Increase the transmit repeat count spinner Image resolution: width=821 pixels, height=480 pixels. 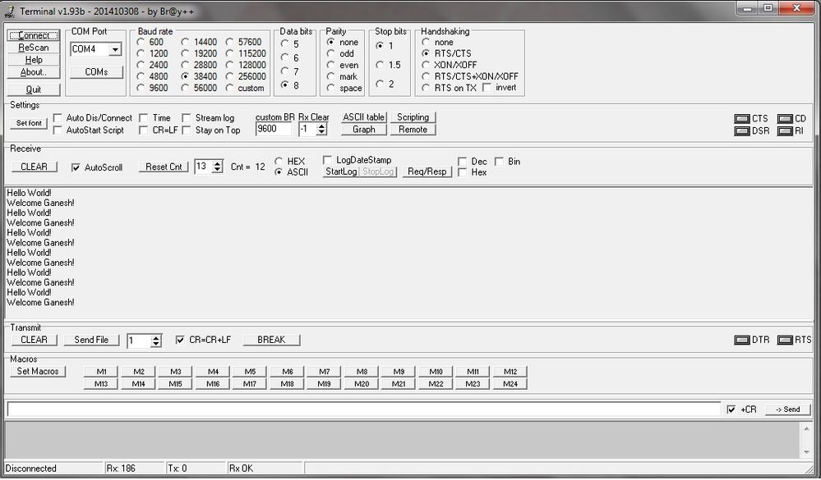[157, 336]
